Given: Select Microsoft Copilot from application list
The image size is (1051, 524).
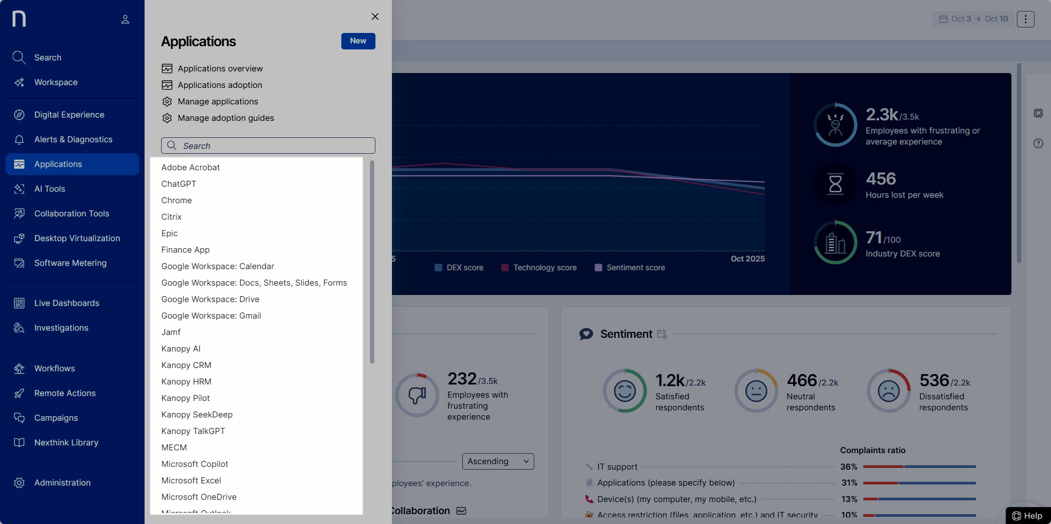Looking at the screenshot, I should point(195,464).
